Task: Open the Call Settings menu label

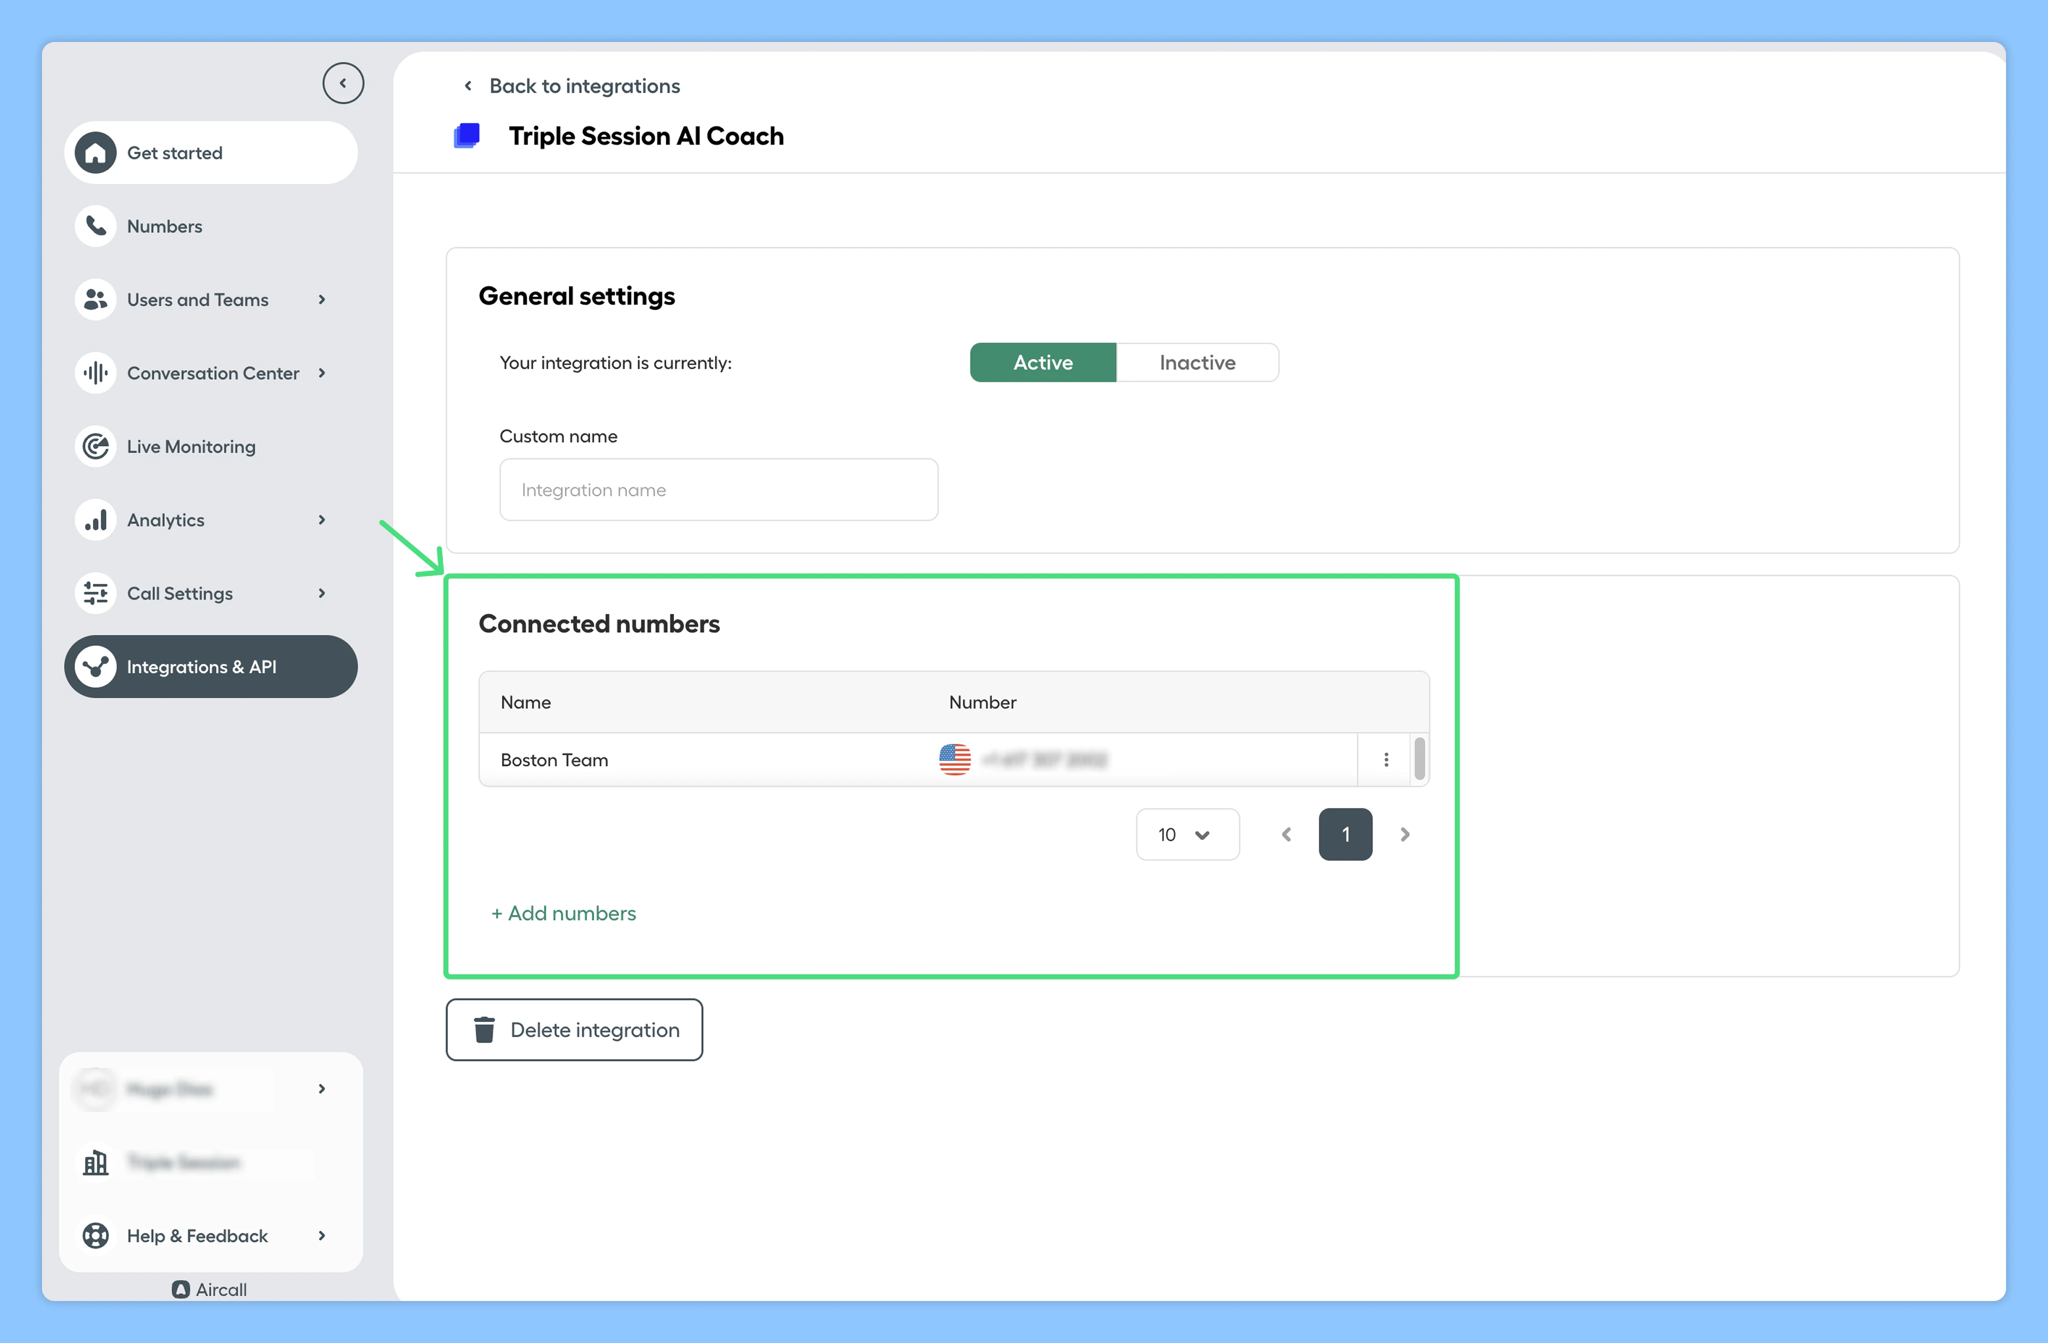Action: [x=180, y=593]
